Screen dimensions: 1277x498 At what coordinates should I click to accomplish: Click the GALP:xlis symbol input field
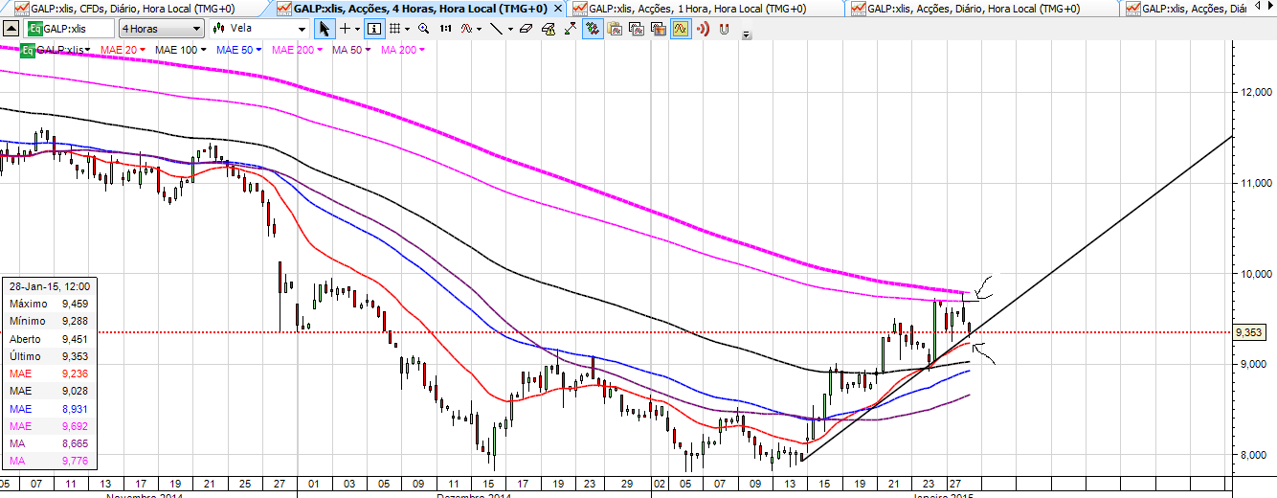point(69,29)
